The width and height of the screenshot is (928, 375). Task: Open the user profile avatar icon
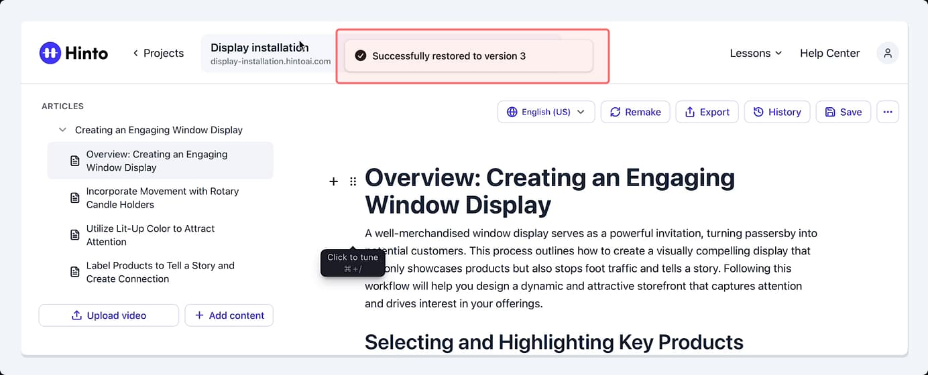click(x=888, y=53)
